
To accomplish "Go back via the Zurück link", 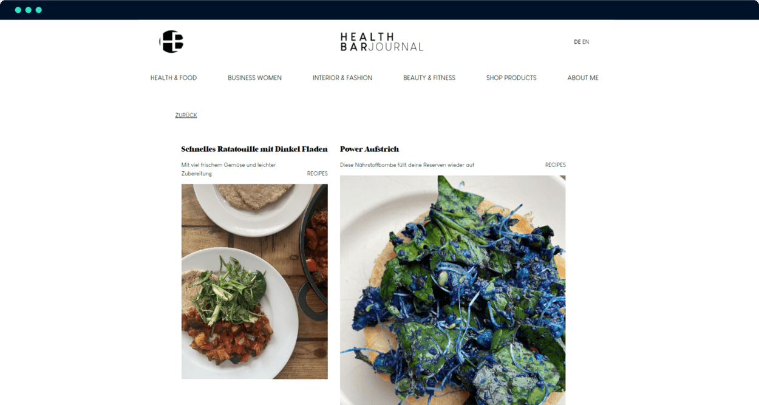I will tap(186, 115).
